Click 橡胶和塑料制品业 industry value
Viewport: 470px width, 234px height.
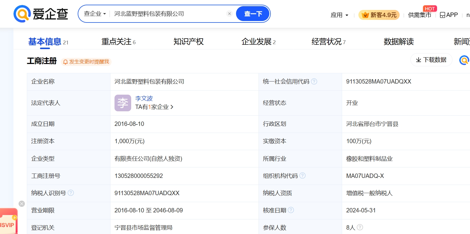pyautogui.click(x=369, y=159)
